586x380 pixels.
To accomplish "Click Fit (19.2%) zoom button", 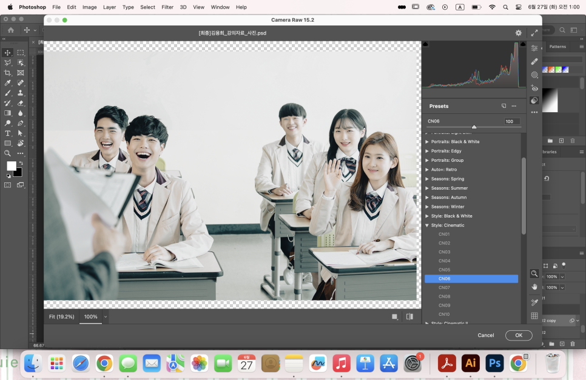I will [62, 316].
